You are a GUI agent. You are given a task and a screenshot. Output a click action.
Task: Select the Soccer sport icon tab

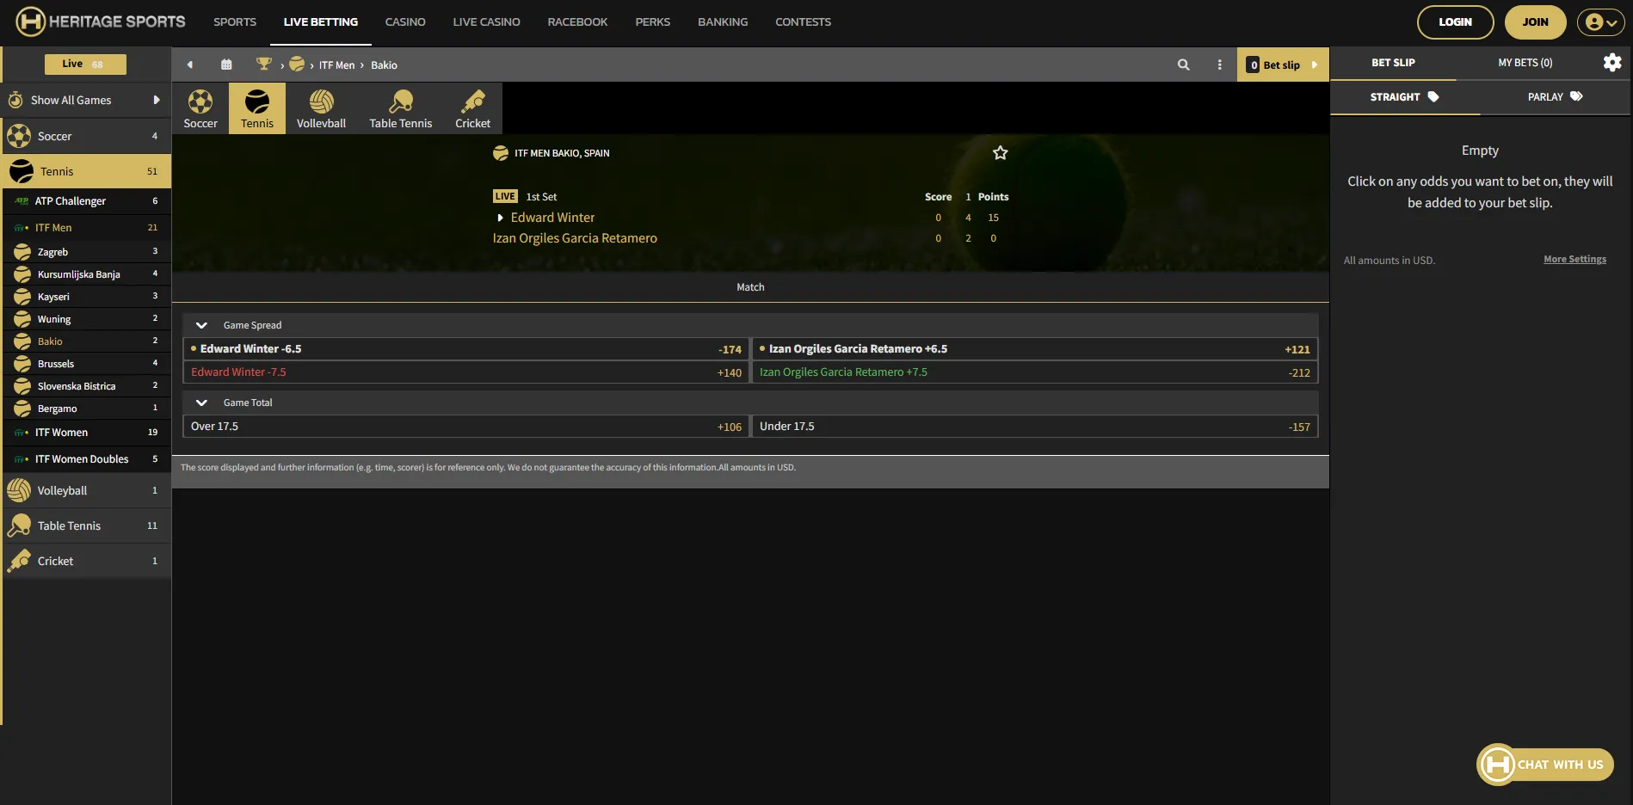click(200, 108)
